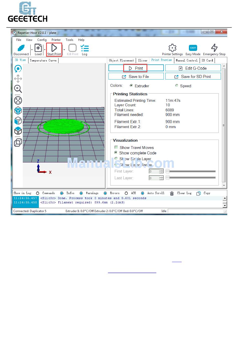Image resolution: width=238 pixels, height=353 pixels.
Task: Switch to the Print Preview tab
Action: tap(162, 60)
